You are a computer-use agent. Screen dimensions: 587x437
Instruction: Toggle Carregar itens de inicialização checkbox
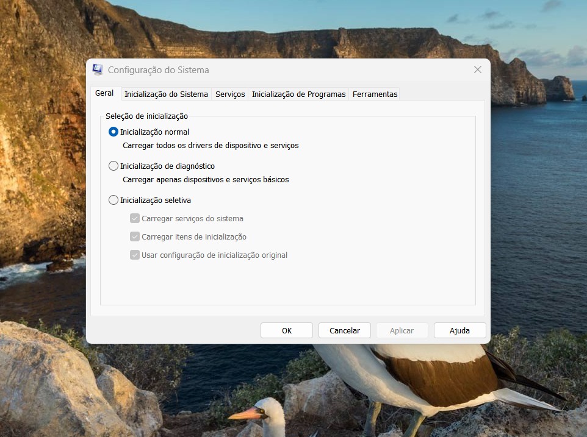(135, 236)
